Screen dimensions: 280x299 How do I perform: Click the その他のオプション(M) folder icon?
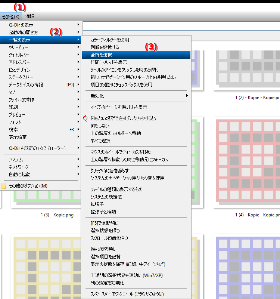pyautogui.click(x=4, y=185)
